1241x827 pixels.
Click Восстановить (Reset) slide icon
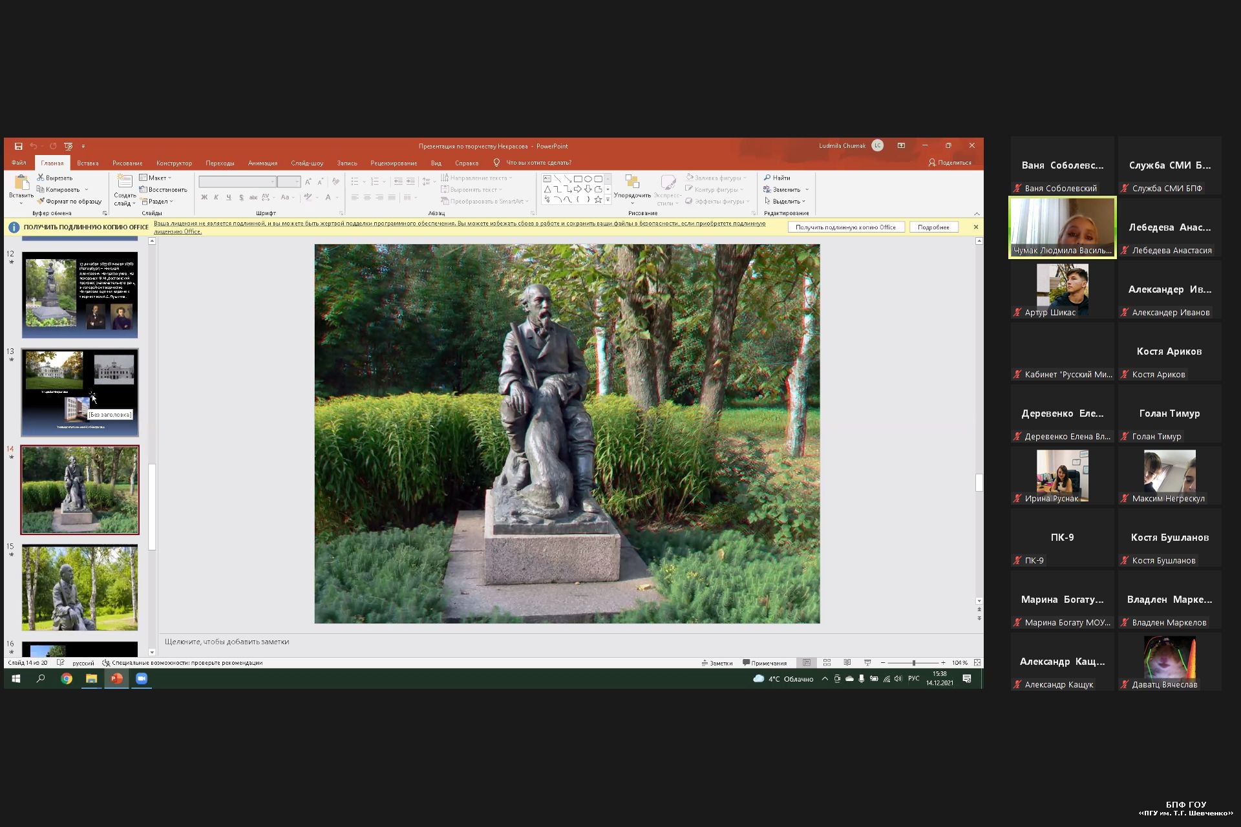coord(143,189)
